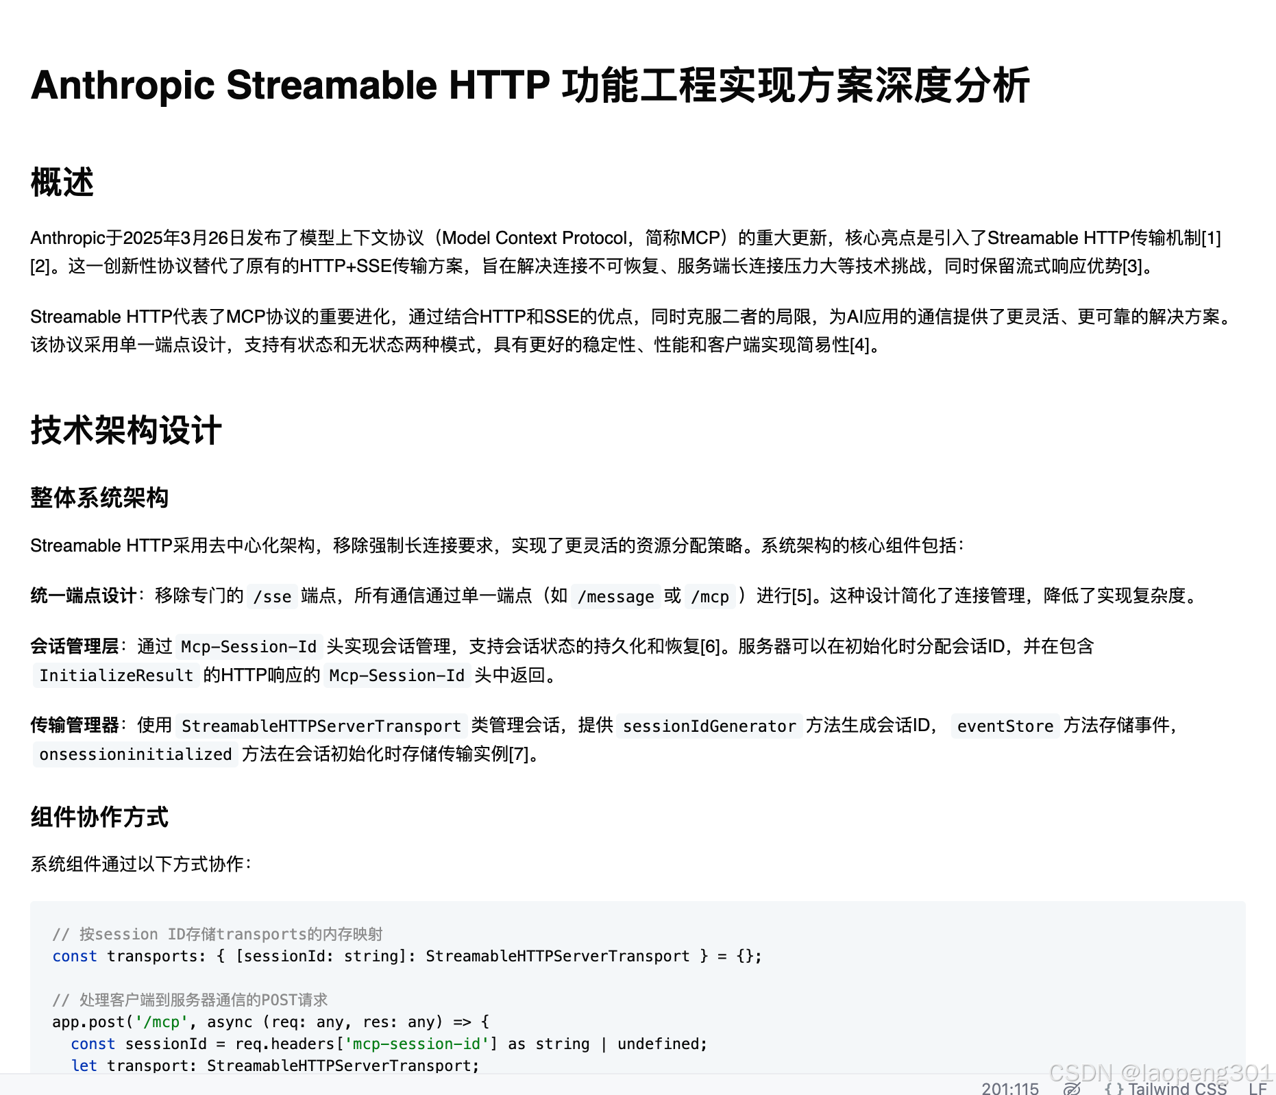Viewport: 1276px width, 1095px height.
Task: Click the bold label "会话管理层"
Action: (x=75, y=646)
